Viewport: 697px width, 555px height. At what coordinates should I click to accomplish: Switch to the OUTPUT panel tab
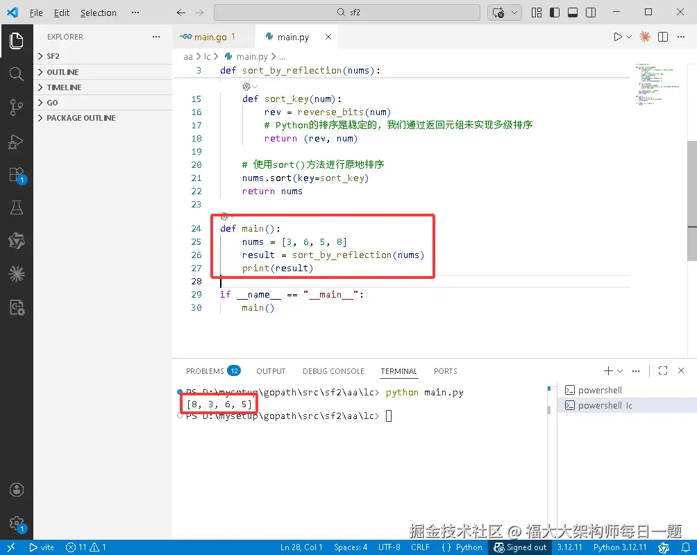[x=271, y=371]
